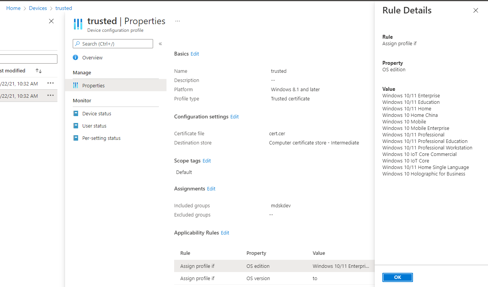Edit the Basics section
The image size is (488, 287).
[x=194, y=54]
